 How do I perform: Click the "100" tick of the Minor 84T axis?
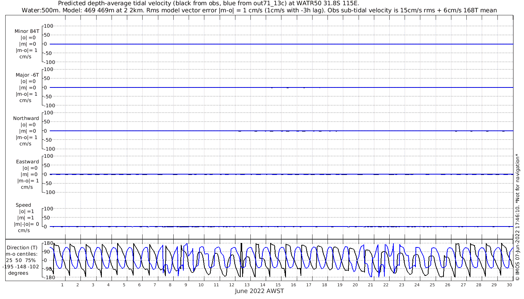coord(49,26)
